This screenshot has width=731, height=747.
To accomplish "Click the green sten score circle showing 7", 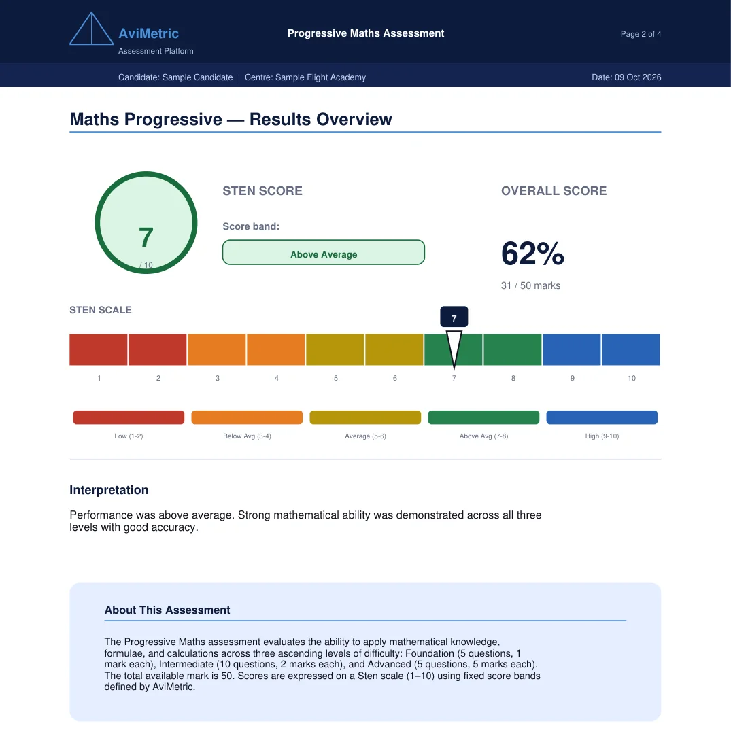I will [146, 222].
